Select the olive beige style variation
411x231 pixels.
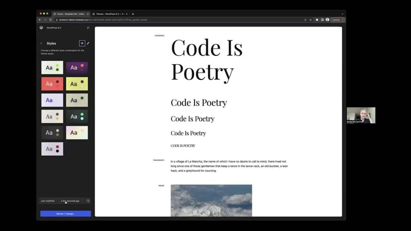pyautogui.click(x=77, y=100)
